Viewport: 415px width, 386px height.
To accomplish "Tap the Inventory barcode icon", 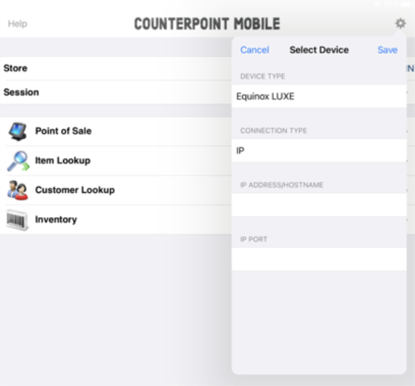I will tap(17, 220).
